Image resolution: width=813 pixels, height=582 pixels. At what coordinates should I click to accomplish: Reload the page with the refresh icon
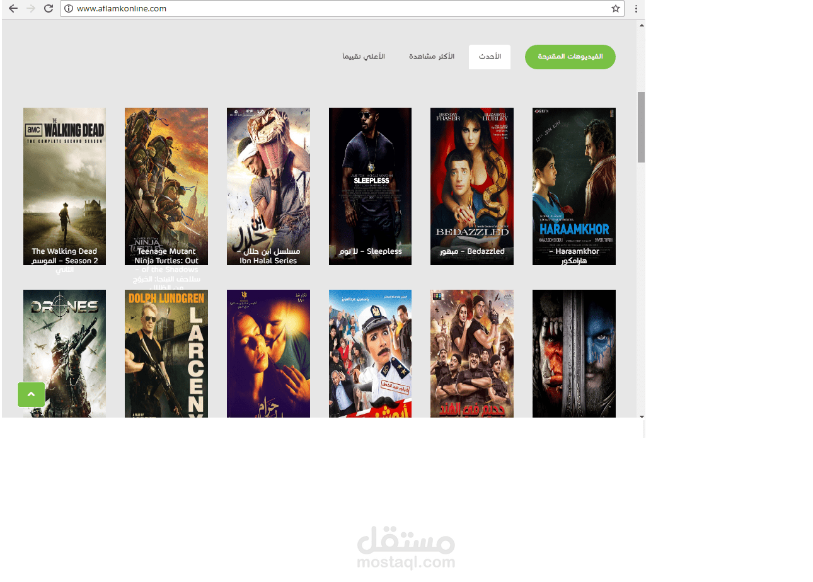(49, 9)
